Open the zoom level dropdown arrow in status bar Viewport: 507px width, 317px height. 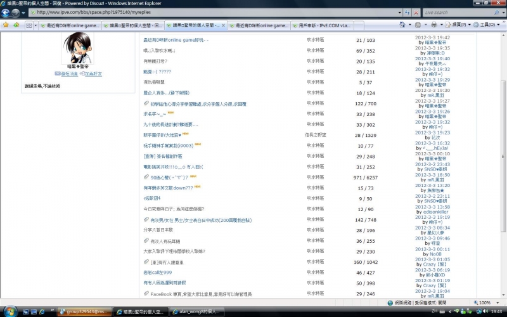click(497, 303)
